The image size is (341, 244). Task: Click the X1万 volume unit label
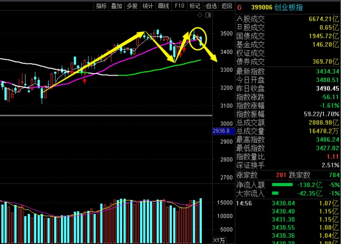pyautogui.click(x=219, y=240)
